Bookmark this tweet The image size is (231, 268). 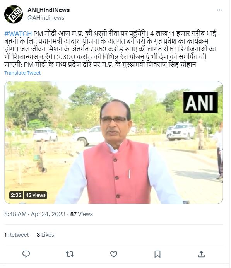click(157, 254)
